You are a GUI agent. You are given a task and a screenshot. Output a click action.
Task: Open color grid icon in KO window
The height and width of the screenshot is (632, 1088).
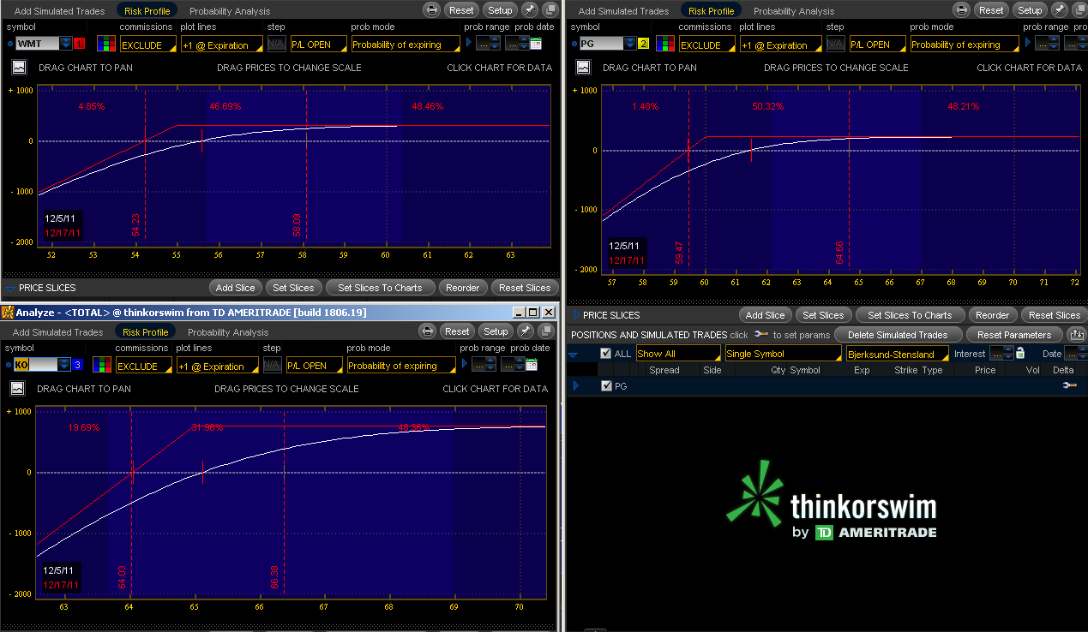point(102,365)
